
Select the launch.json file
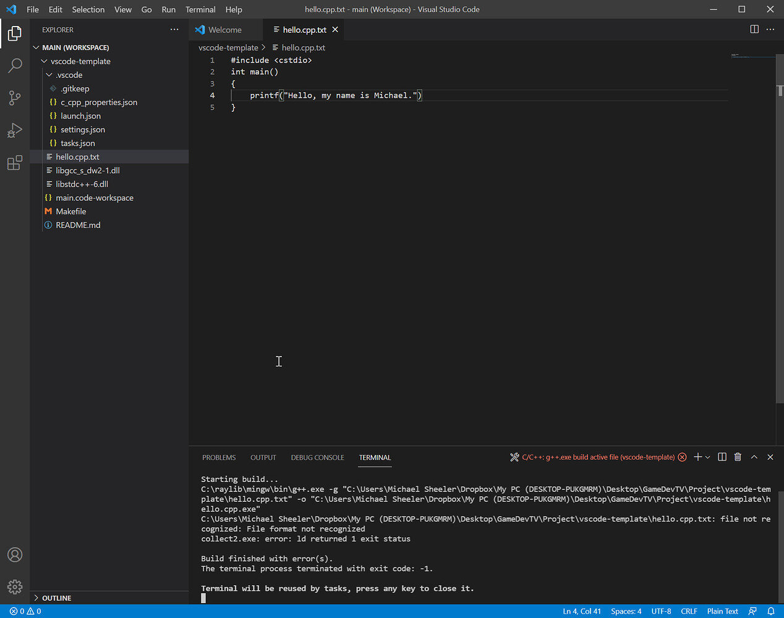80,116
